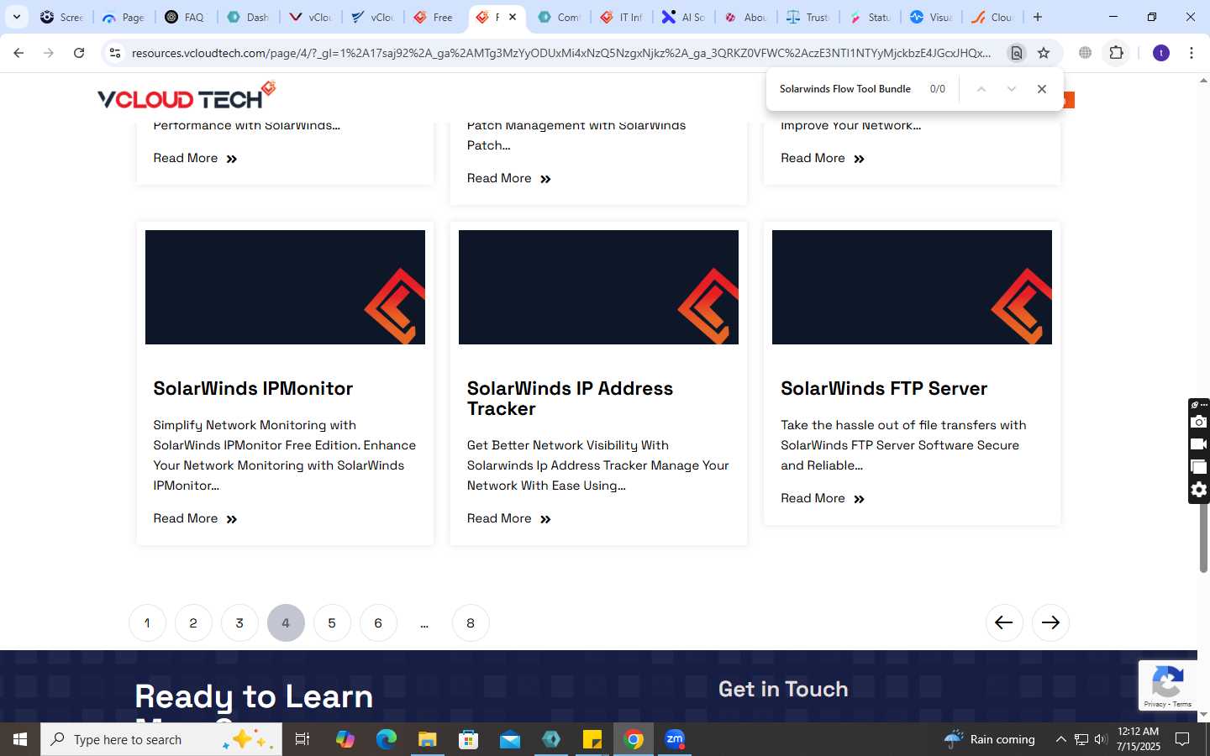
Task: Open site information icon in address bar
Action: click(115, 53)
